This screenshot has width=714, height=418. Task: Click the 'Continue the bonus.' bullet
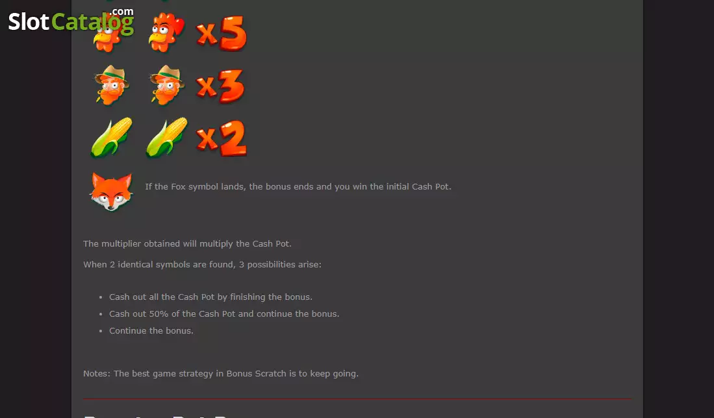(x=151, y=330)
